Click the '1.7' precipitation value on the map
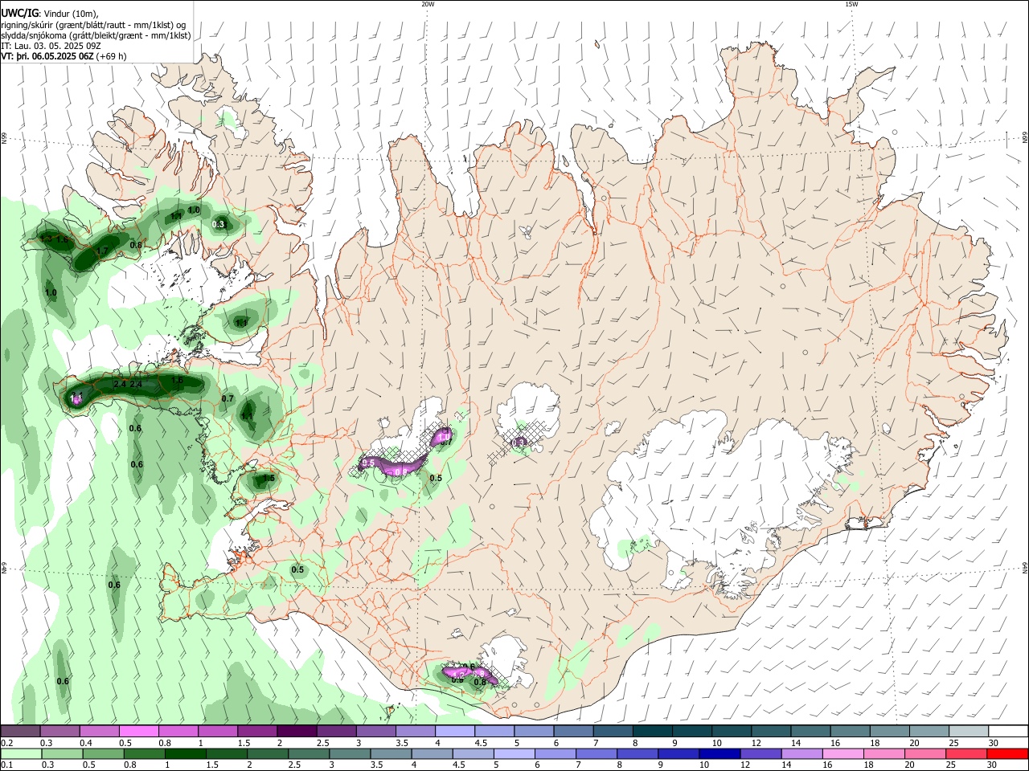 click(102, 251)
